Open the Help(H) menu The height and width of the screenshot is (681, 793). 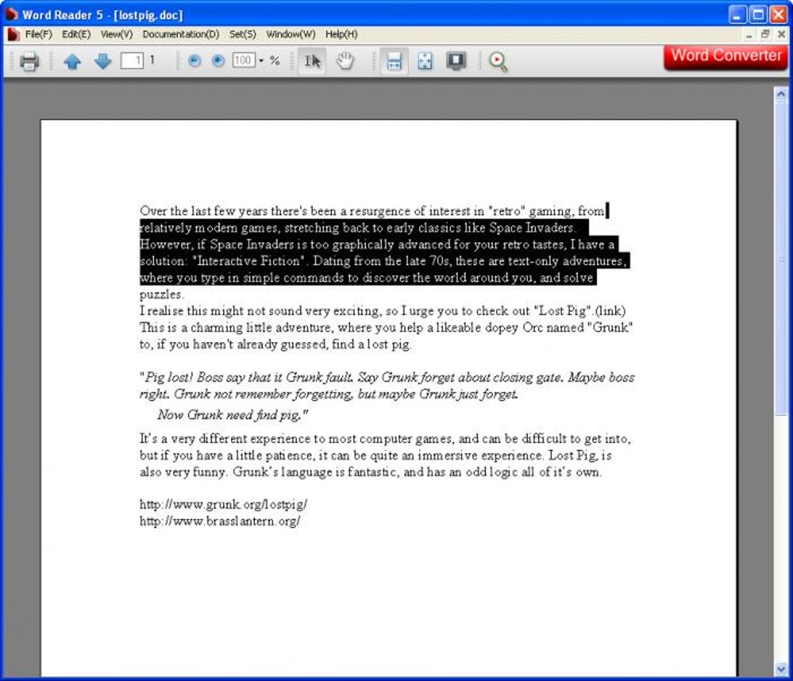[x=341, y=34]
